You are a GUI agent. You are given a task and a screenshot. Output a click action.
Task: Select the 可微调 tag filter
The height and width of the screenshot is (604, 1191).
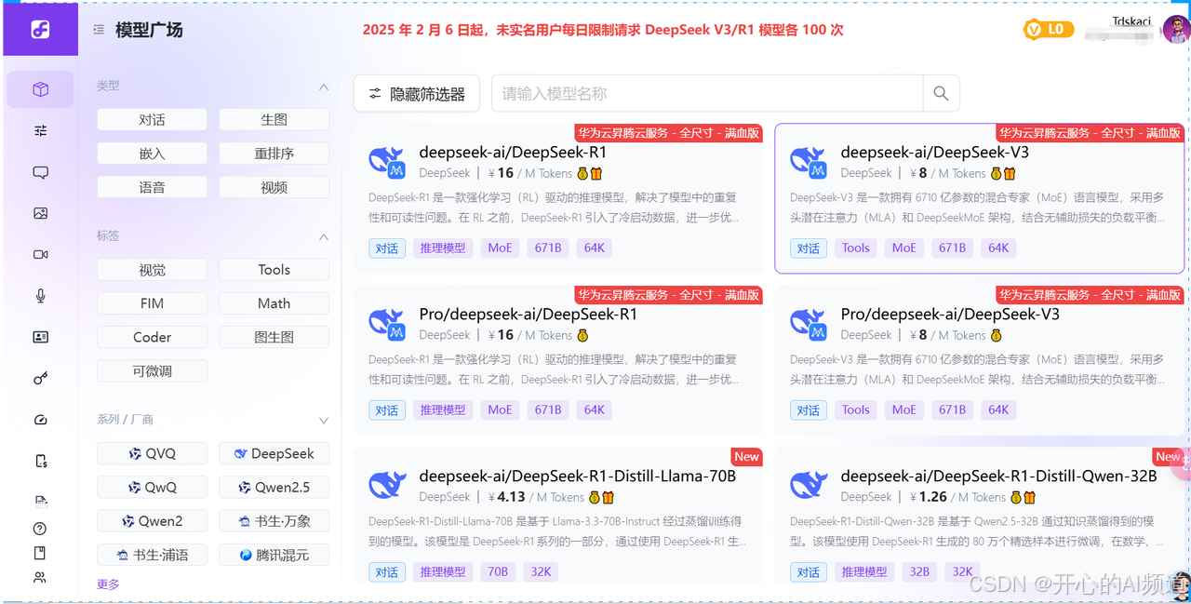[152, 371]
